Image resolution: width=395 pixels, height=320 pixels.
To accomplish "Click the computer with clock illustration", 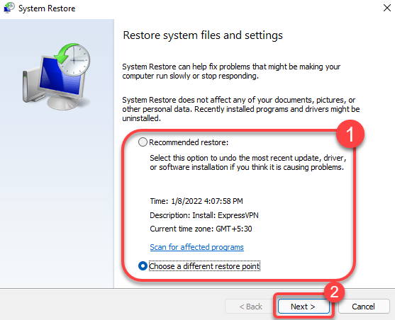I will tap(57, 76).
